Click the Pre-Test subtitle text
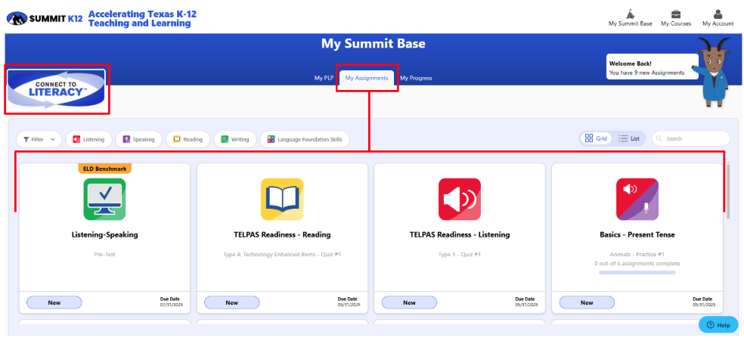 click(x=104, y=255)
